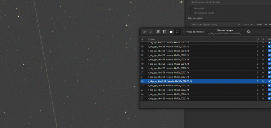Select row r_bkg_pp_Abell 39 Hercule 44x90s_00024.fit
The height and width of the screenshot is (128, 271).
206,94
